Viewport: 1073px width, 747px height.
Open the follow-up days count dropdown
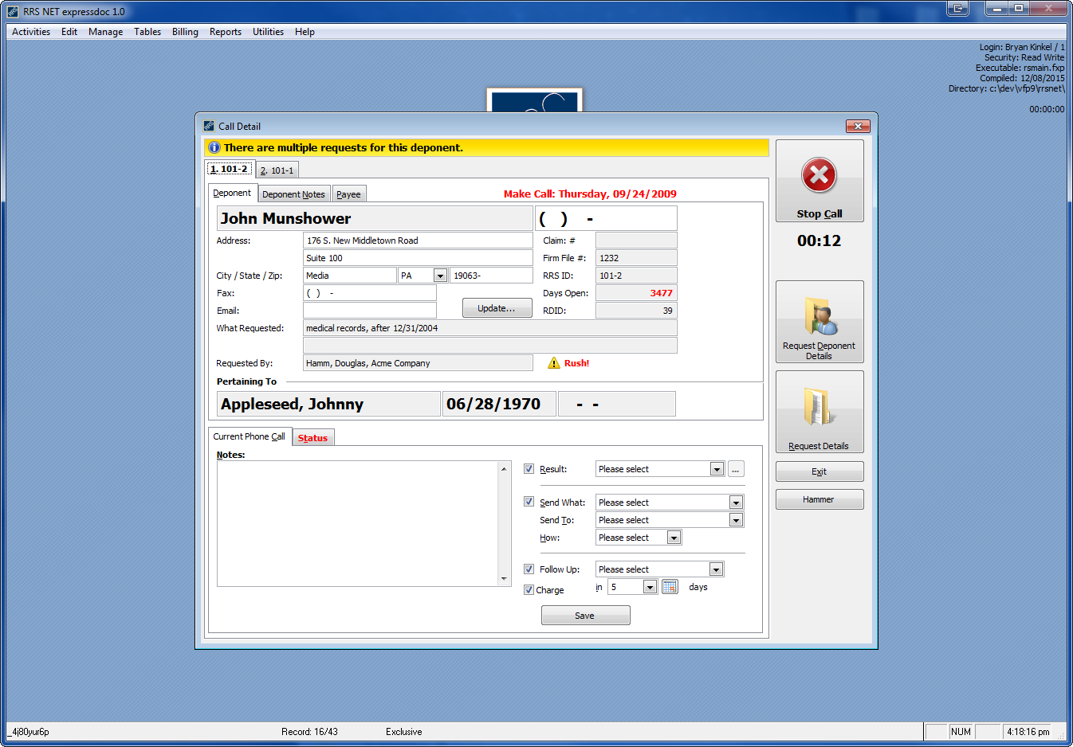[650, 587]
